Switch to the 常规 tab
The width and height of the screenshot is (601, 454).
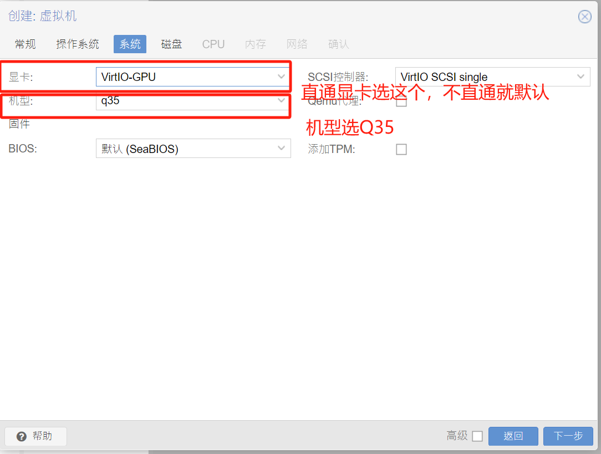26,44
